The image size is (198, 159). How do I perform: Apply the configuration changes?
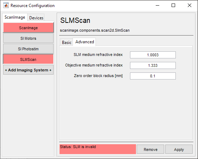pyautogui.click(x=179, y=149)
